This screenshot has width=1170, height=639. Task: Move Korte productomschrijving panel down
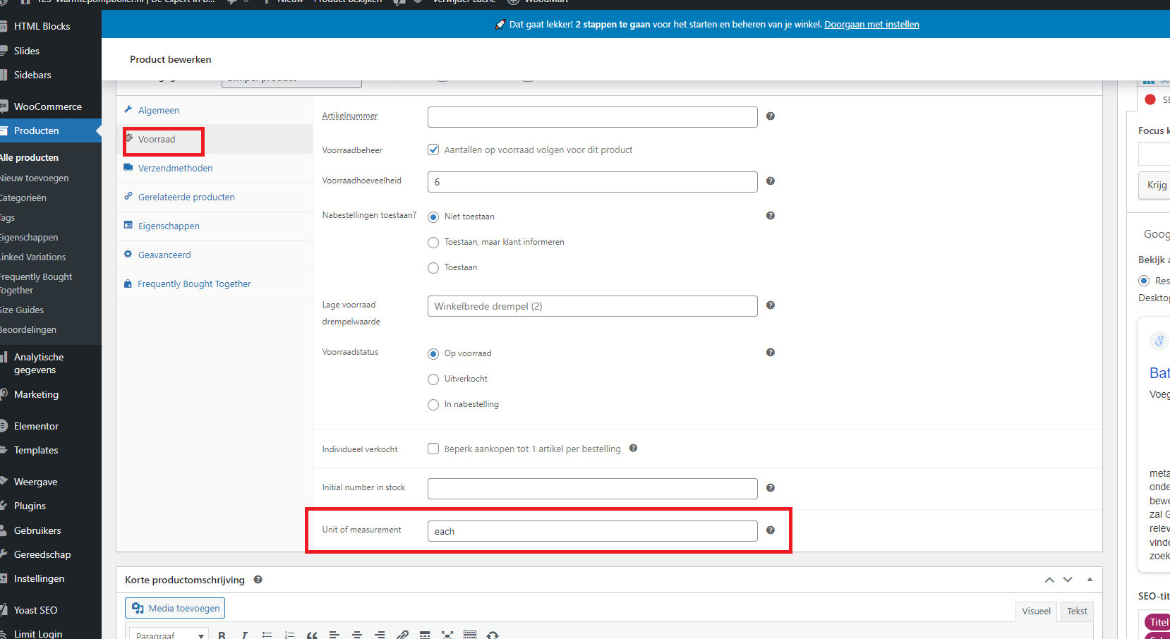coord(1068,580)
